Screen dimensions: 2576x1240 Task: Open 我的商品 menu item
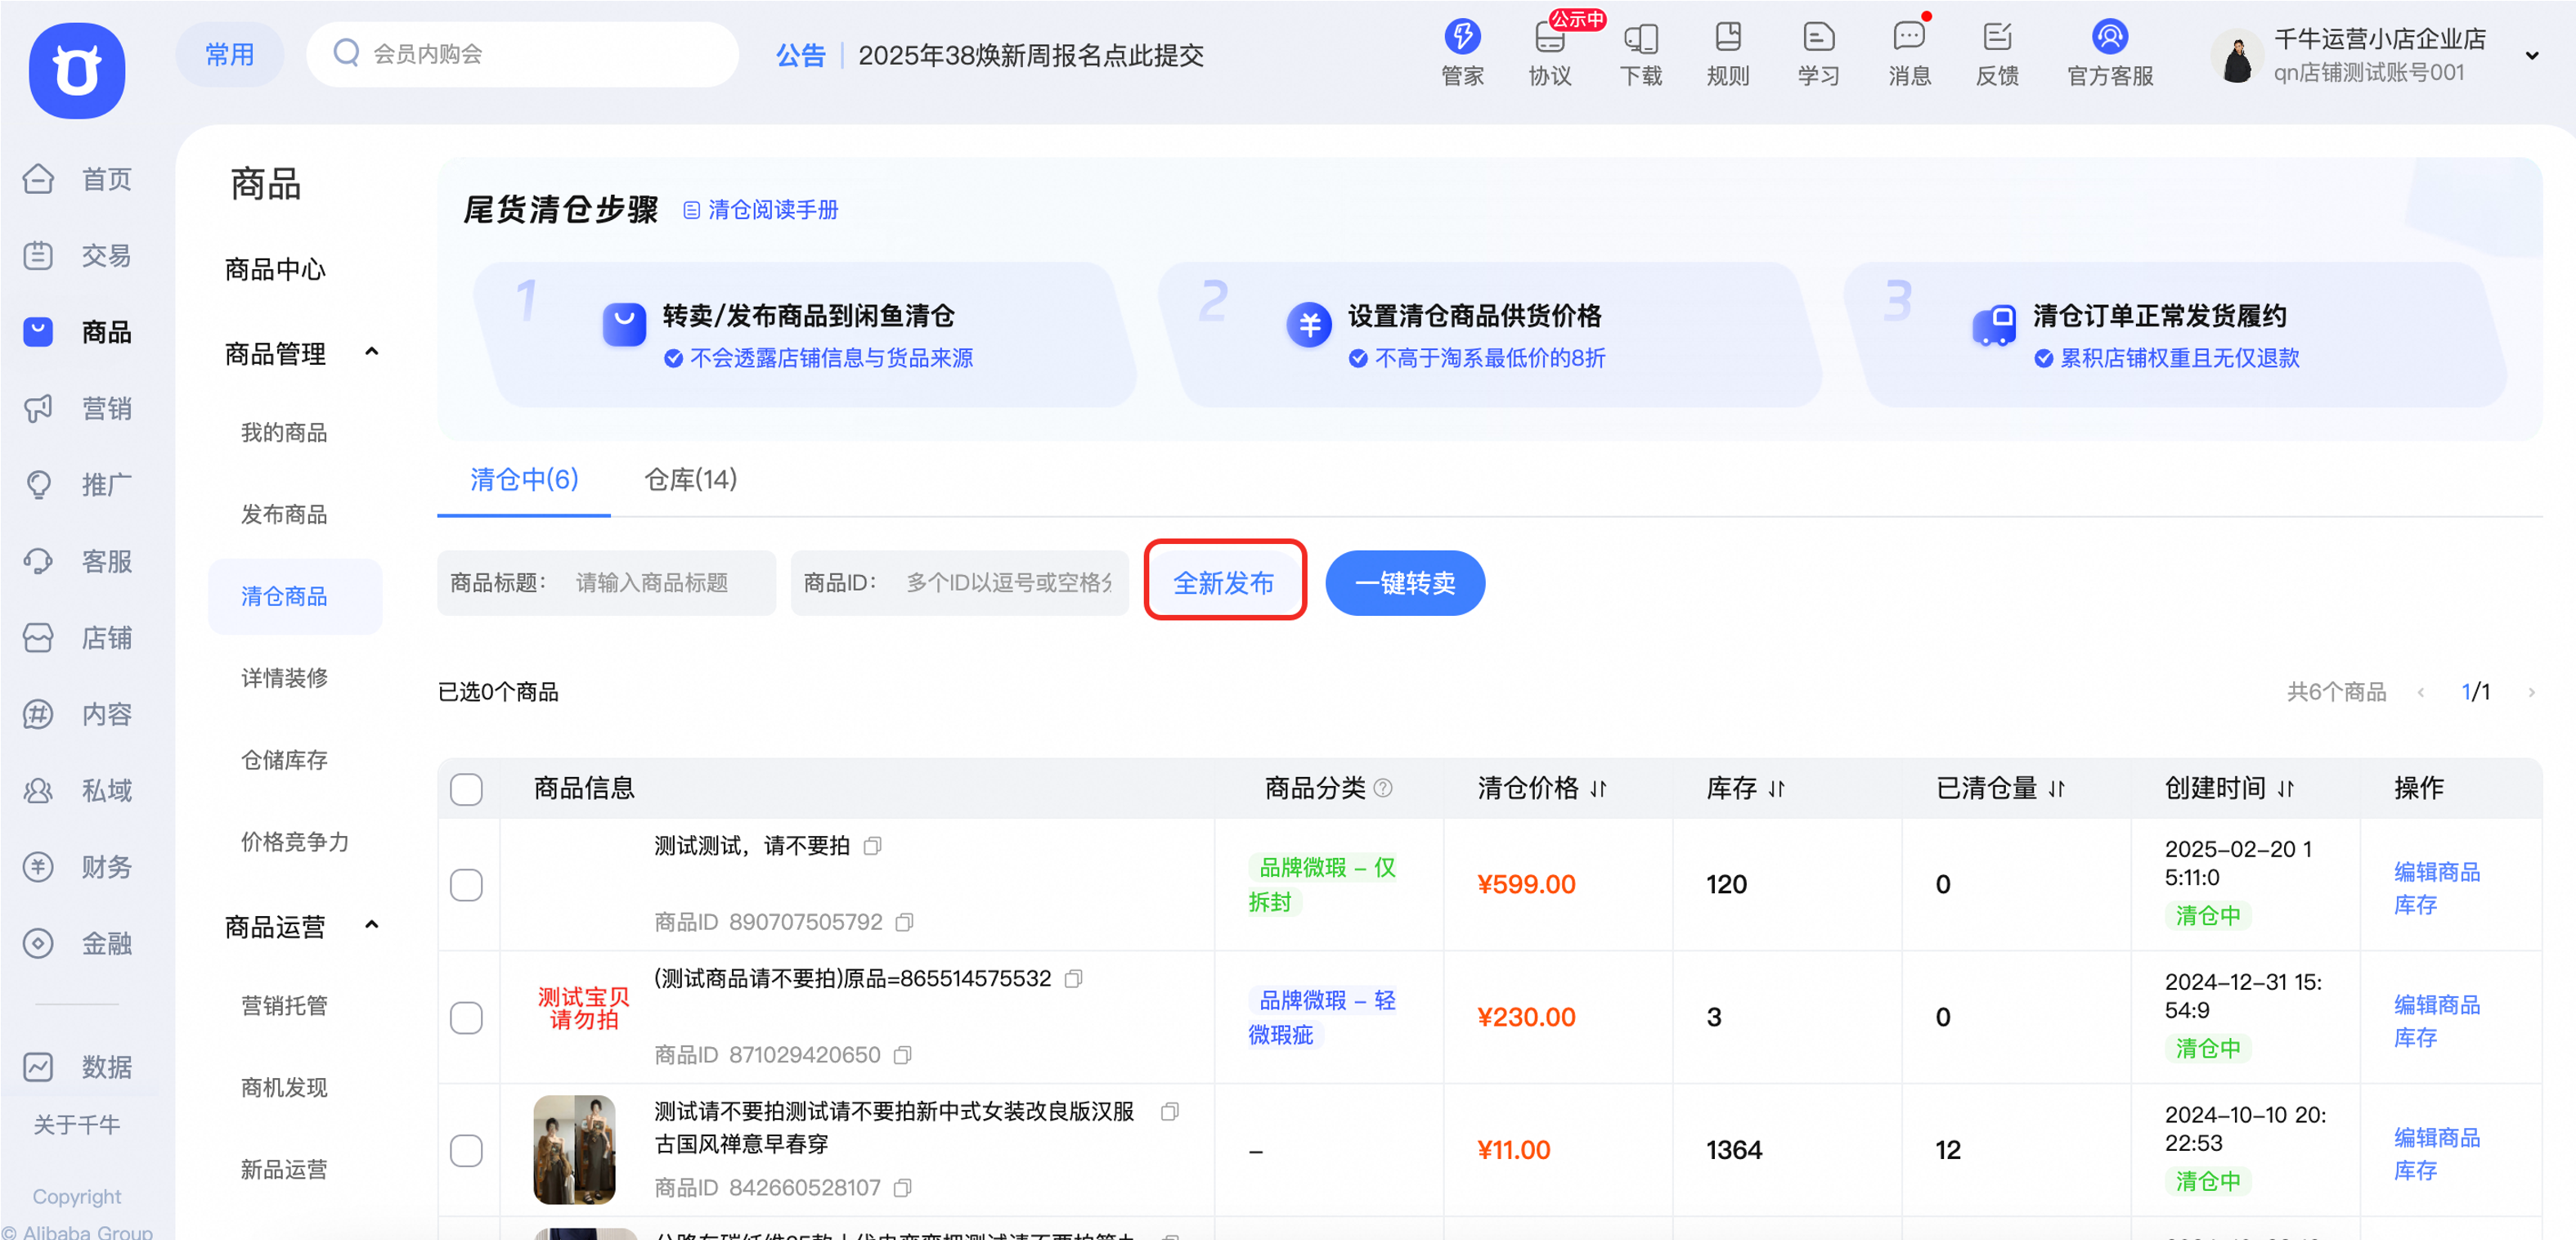[x=284, y=433]
